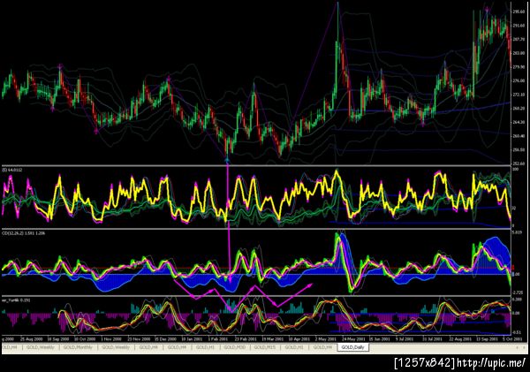Screen dimensions: 530x372
Task: Click the 295.60 price scale label
Action: pos(519,11)
